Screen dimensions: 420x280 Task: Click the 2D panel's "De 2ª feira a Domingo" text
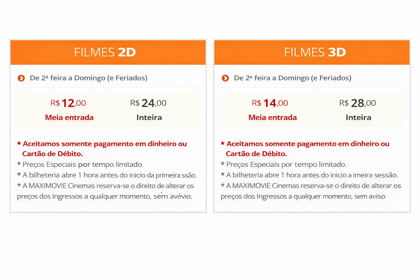[x=89, y=78]
